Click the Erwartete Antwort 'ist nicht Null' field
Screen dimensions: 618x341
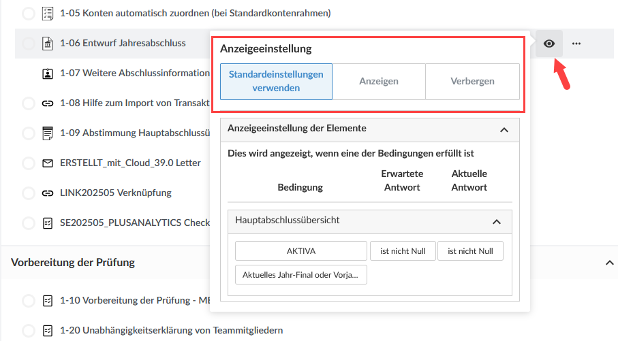[x=403, y=251]
